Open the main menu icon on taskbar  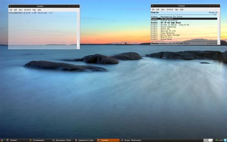(2, 140)
